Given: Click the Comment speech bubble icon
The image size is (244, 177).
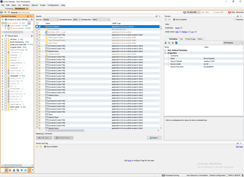Looking at the screenshot, I should [234, 20].
